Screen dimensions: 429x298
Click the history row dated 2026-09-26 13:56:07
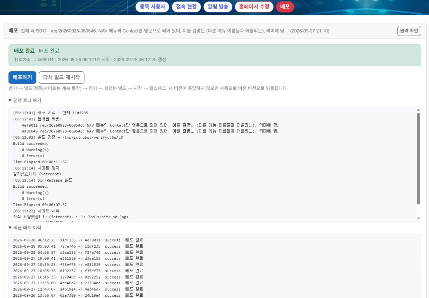tap(78, 295)
